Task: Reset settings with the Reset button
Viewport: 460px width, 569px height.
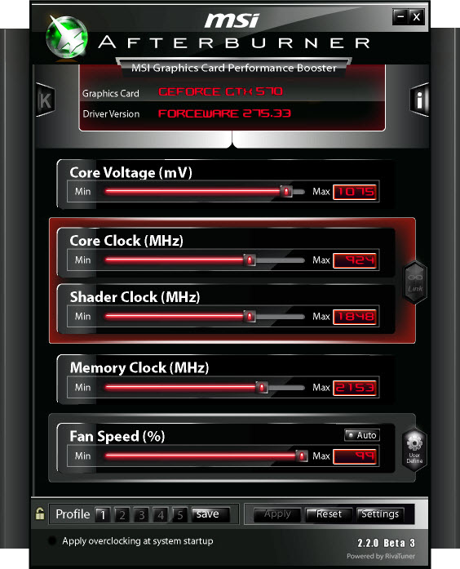Action: [x=329, y=514]
